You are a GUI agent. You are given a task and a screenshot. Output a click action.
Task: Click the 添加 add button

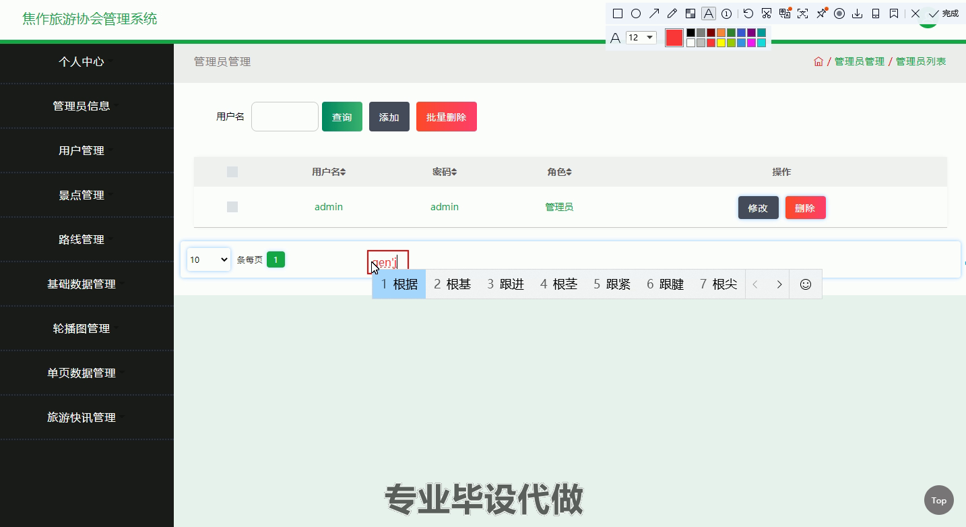pyautogui.click(x=389, y=117)
